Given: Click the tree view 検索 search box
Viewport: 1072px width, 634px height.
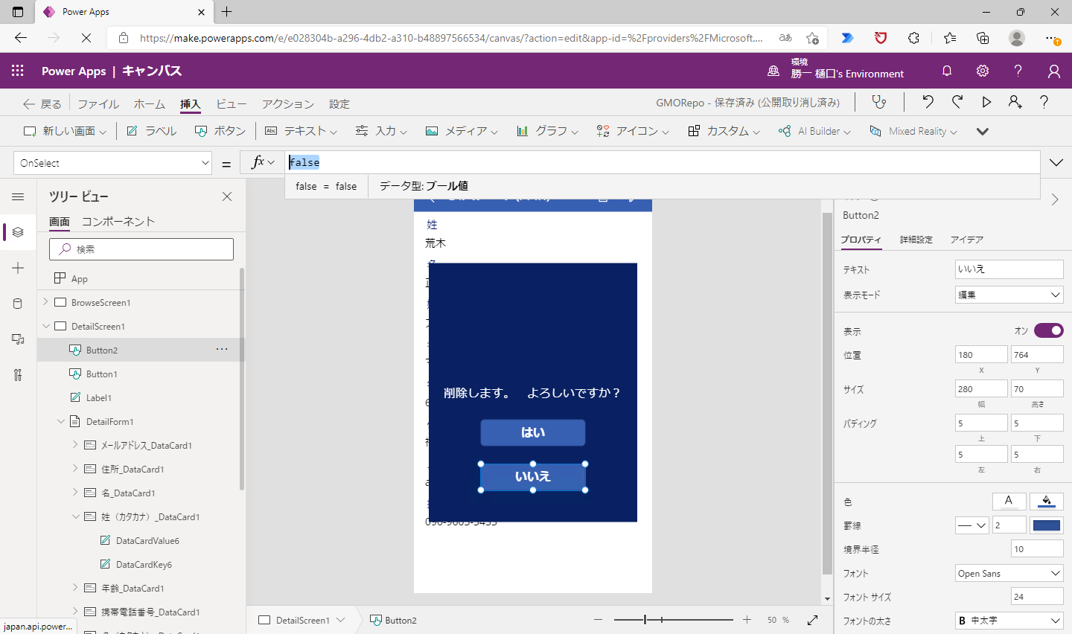Looking at the screenshot, I should tap(141, 249).
